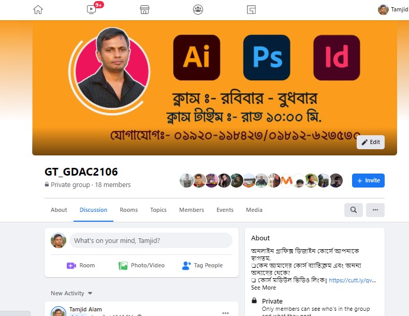Expand the New Activity sort dropdown

[x=71, y=293]
